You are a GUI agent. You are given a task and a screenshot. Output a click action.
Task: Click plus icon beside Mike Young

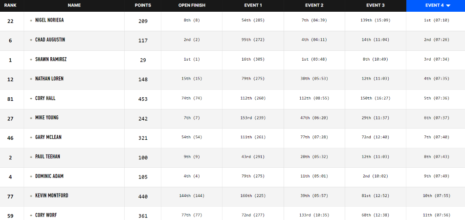click(x=31, y=118)
